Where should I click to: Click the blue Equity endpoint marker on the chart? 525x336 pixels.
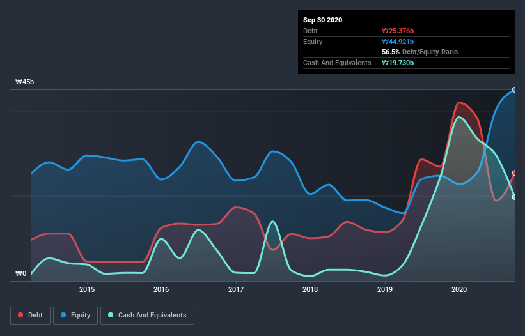pos(514,90)
